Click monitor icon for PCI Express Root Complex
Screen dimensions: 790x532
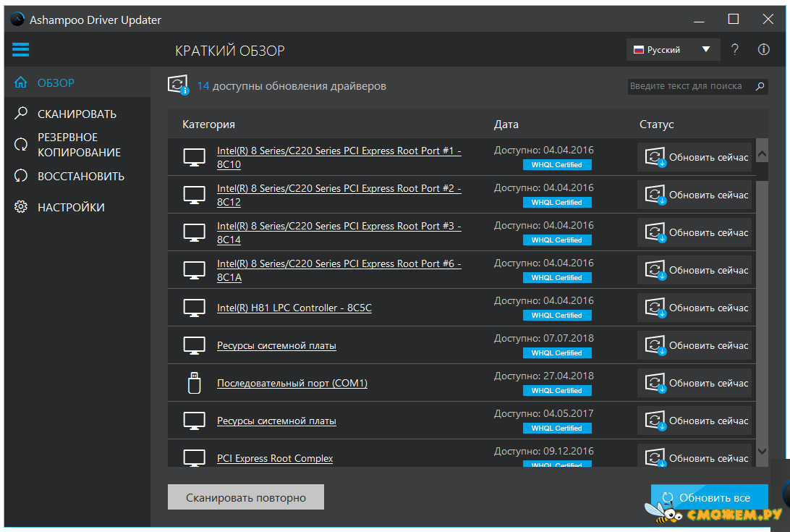[x=194, y=458]
